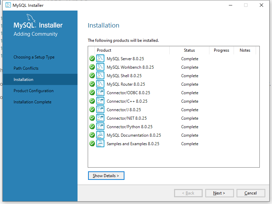Click Complete status of Connector/ODBC

[x=190, y=93]
